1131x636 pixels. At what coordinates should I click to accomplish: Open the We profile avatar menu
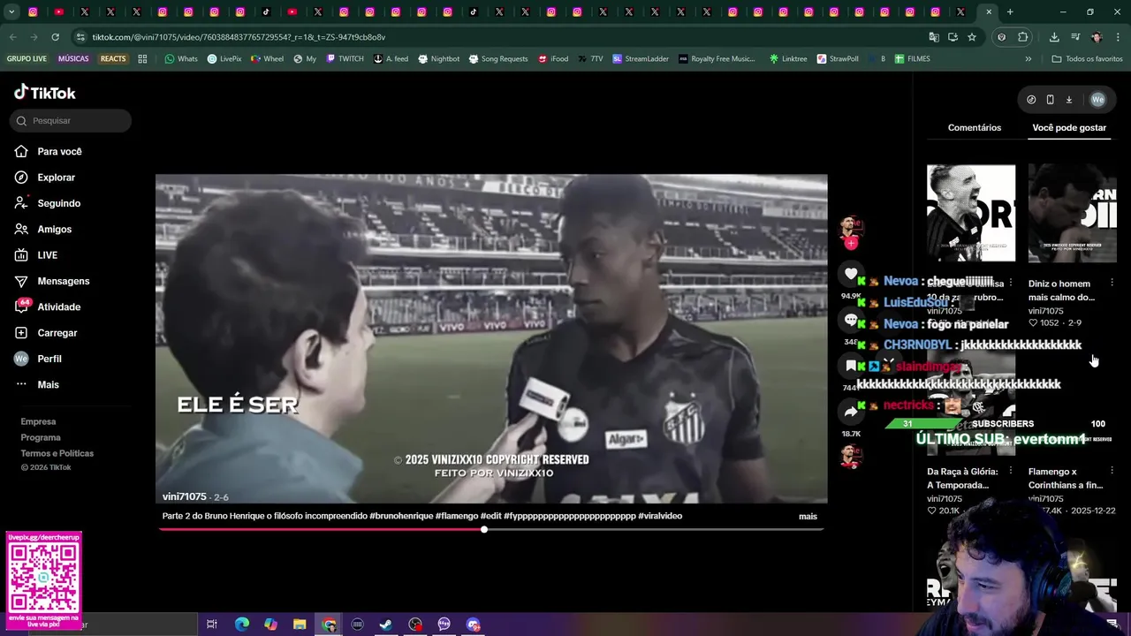1097,100
